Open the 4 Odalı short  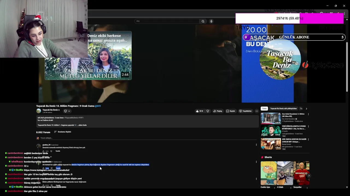pyautogui.click(x=285, y=173)
